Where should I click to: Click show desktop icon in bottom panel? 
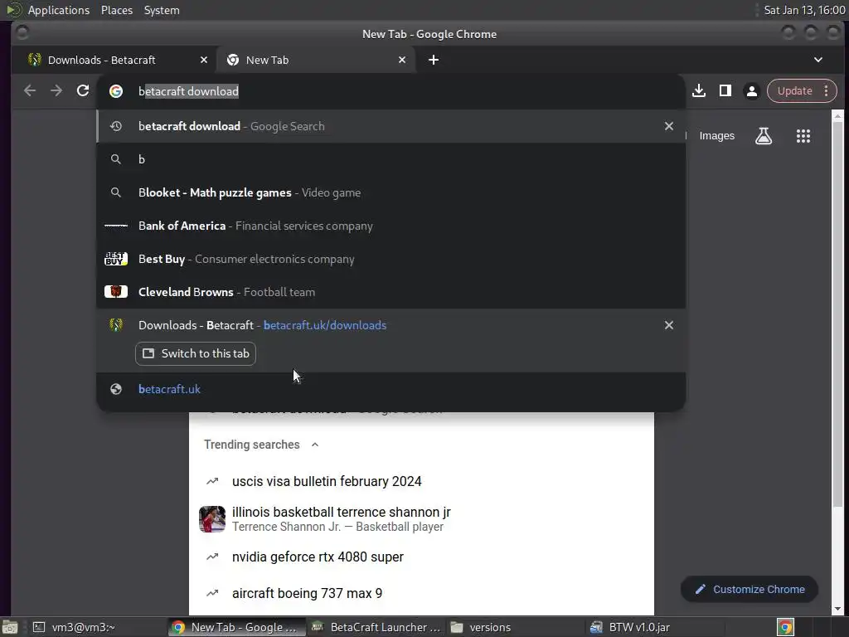10,627
